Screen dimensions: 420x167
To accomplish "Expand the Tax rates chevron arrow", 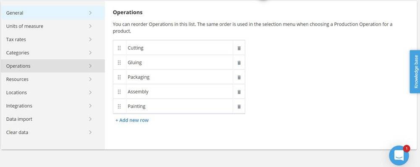I will (90, 40).
